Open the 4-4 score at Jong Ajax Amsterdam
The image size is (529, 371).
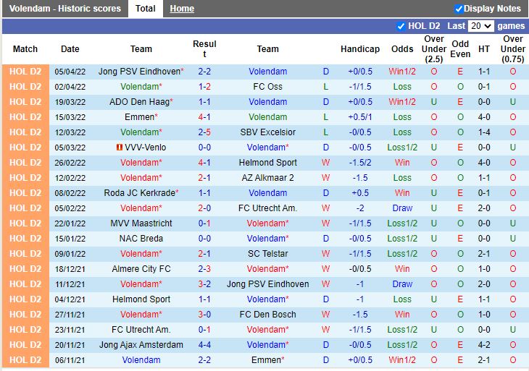(204, 344)
